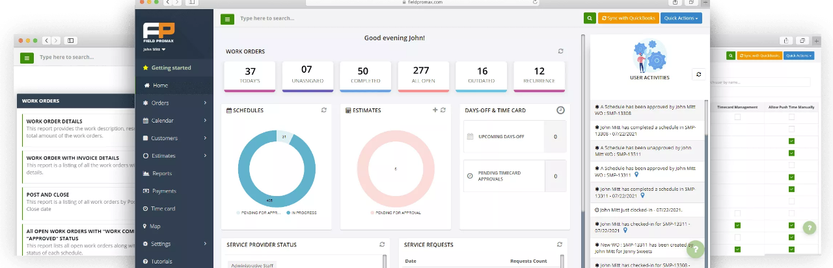
Task: Click the green hamburger menu button
Action: 227,19
